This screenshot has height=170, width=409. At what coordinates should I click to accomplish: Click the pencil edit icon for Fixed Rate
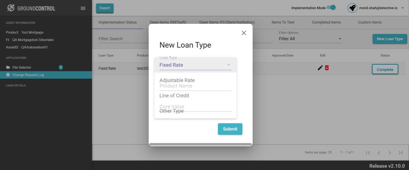[x=320, y=68]
